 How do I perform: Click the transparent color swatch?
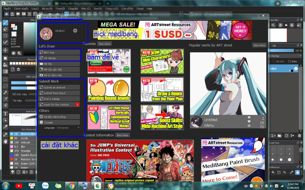click(14, 34)
